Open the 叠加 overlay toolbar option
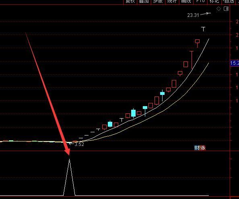The width and height of the screenshot is (239, 199). click(144, 1)
